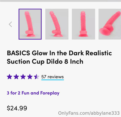This screenshot has width=121, height=117.
Task: Select the second product thumbnail
Action: (57, 24)
